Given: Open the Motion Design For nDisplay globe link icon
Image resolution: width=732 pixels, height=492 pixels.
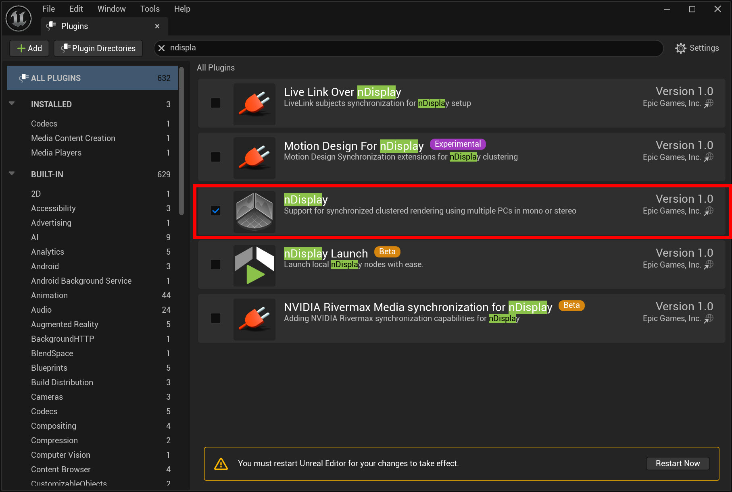Looking at the screenshot, I should [709, 157].
